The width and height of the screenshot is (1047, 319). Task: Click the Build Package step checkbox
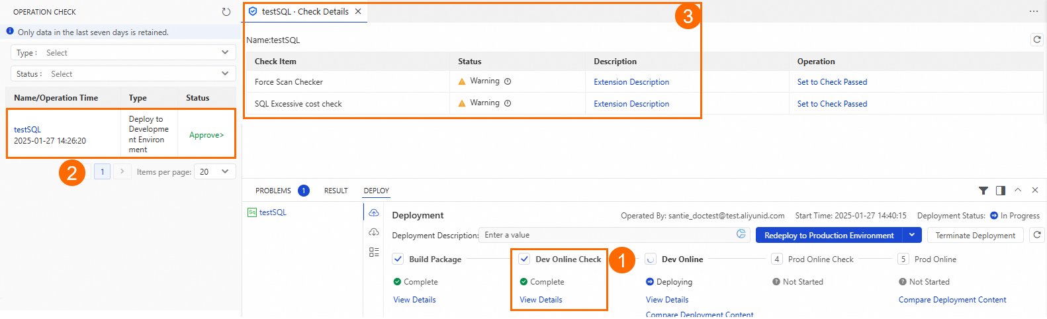coord(398,259)
